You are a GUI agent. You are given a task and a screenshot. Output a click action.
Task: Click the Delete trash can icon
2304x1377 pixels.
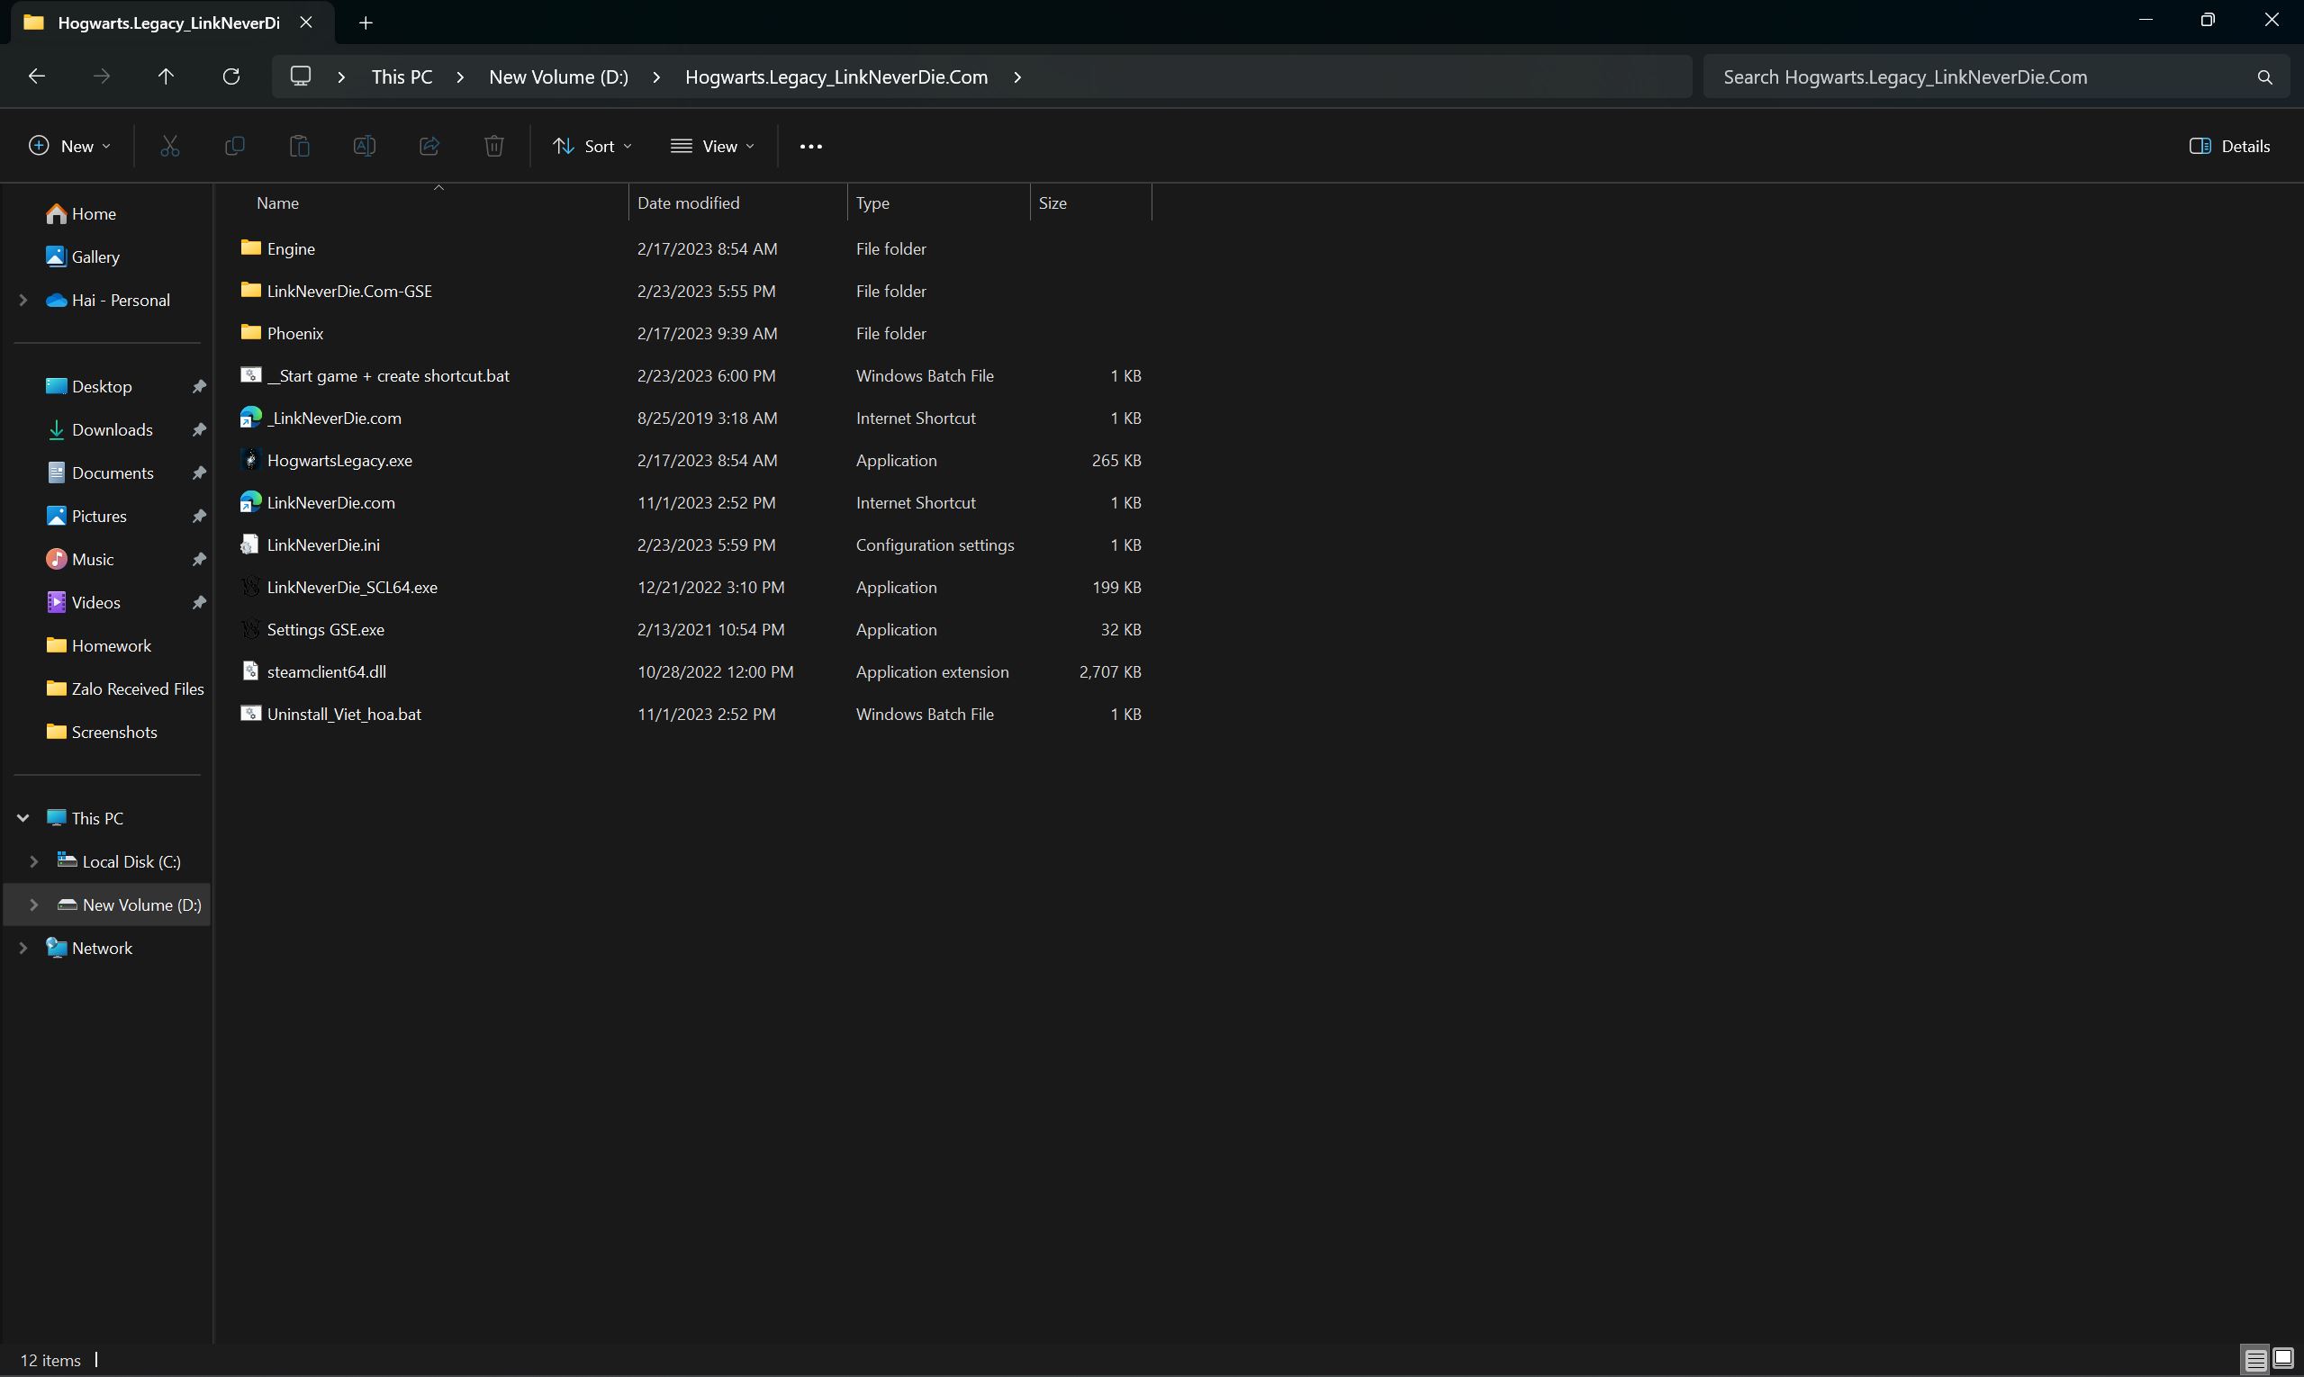pyautogui.click(x=494, y=146)
